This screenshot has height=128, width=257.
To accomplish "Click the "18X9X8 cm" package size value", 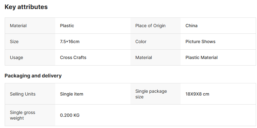I will pyautogui.click(x=197, y=94).
